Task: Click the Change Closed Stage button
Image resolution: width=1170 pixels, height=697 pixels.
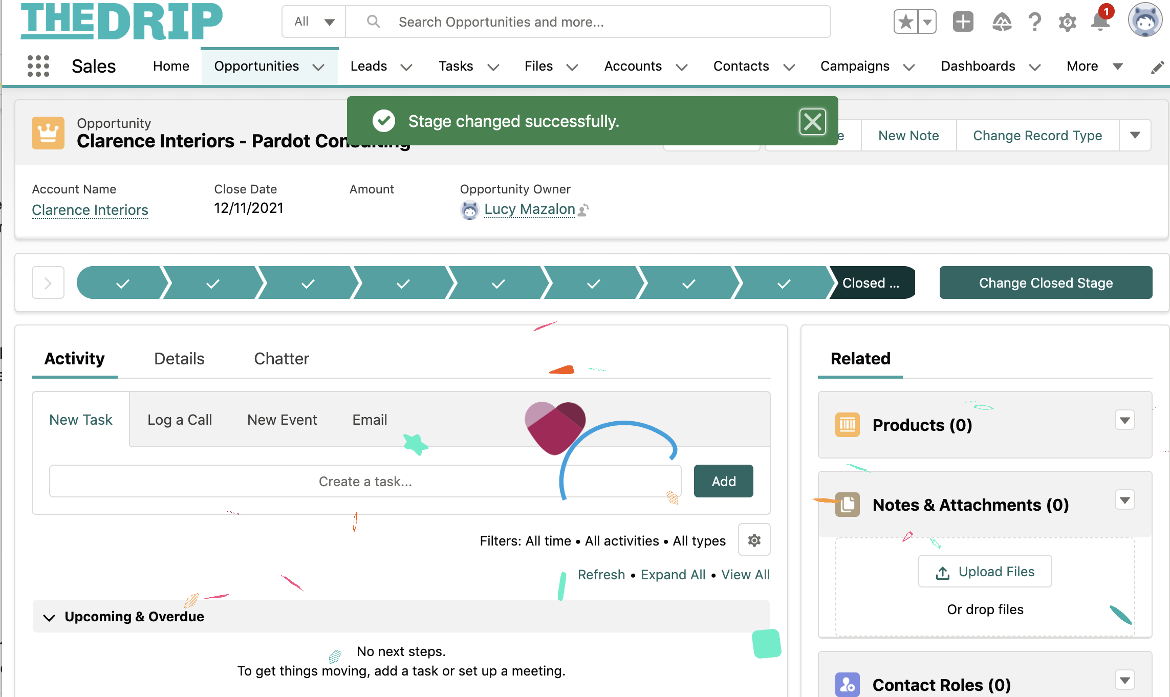Action: pos(1046,282)
